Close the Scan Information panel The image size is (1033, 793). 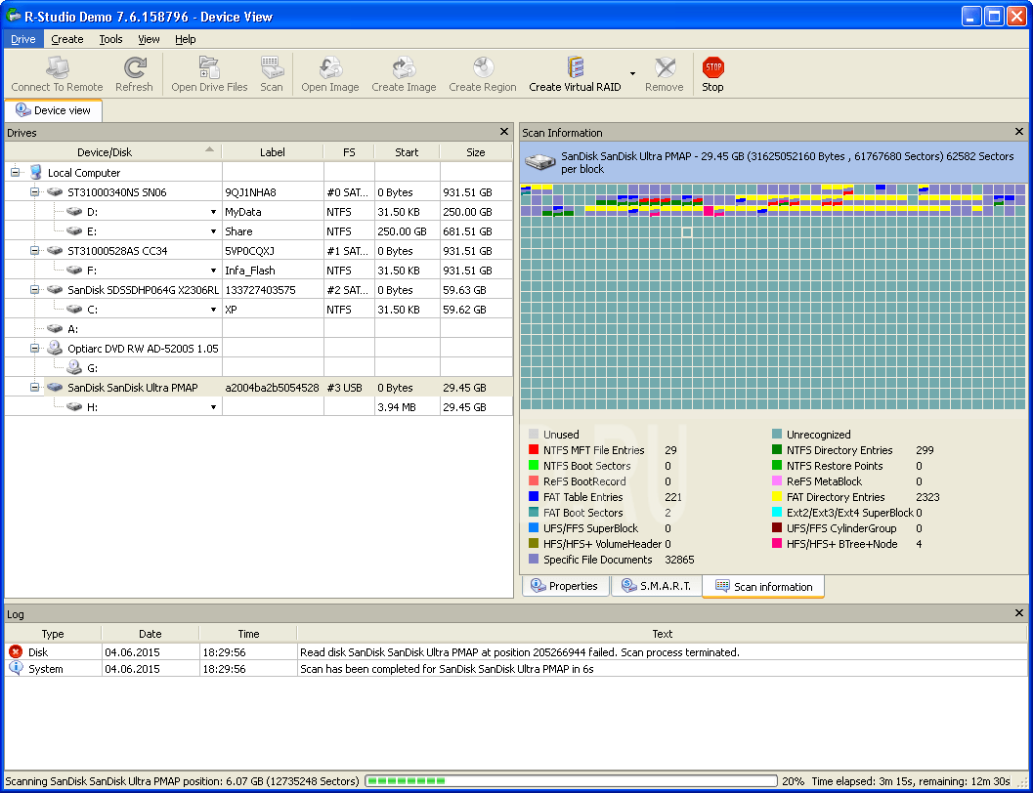pos(1019,132)
